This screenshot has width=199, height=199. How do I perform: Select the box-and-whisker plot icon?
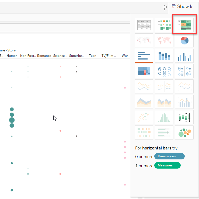coord(184,117)
